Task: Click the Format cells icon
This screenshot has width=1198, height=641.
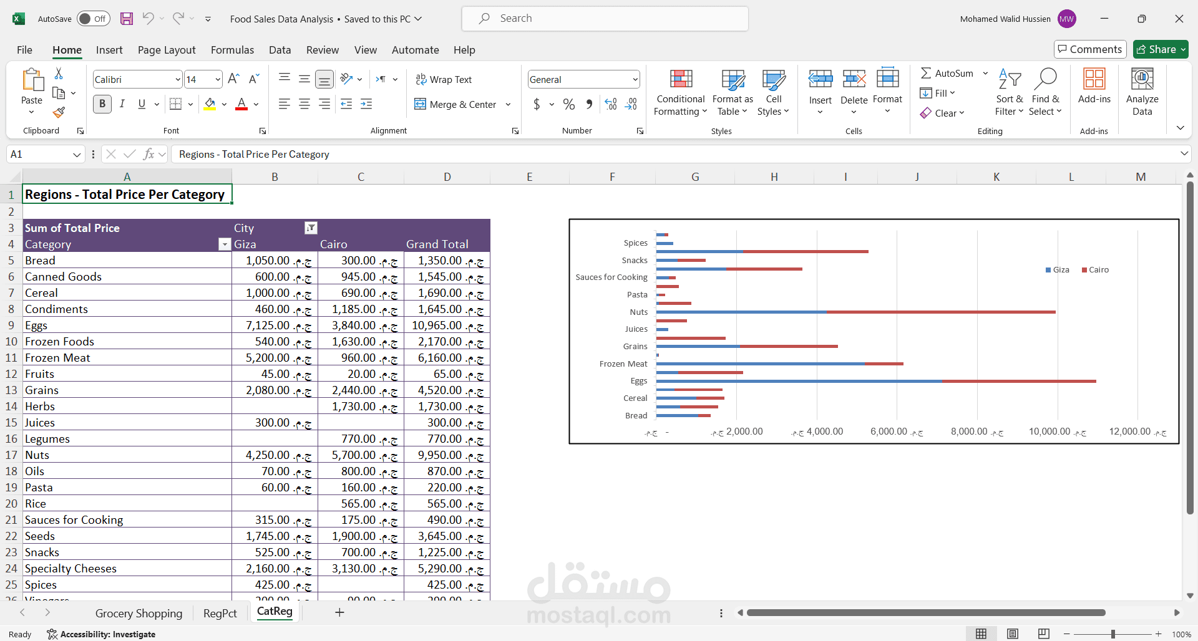Action: [888, 78]
